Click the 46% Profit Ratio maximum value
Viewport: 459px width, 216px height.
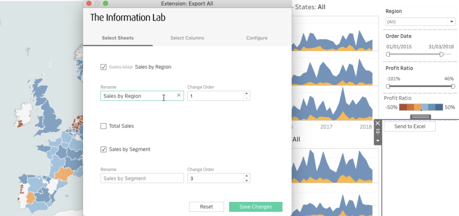pyautogui.click(x=449, y=79)
